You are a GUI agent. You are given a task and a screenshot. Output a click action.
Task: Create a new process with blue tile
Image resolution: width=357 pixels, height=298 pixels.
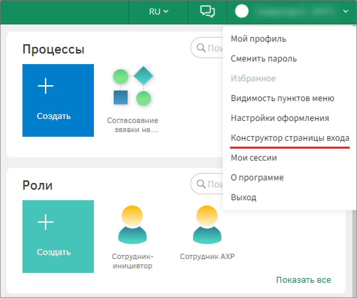pos(58,100)
